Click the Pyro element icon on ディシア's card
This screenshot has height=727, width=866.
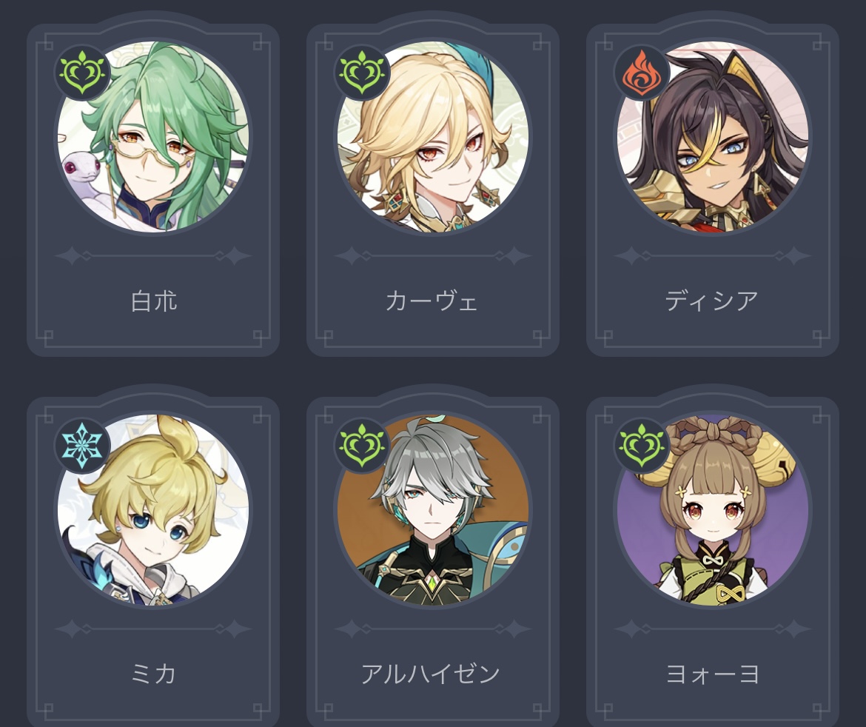(x=642, y=73)
